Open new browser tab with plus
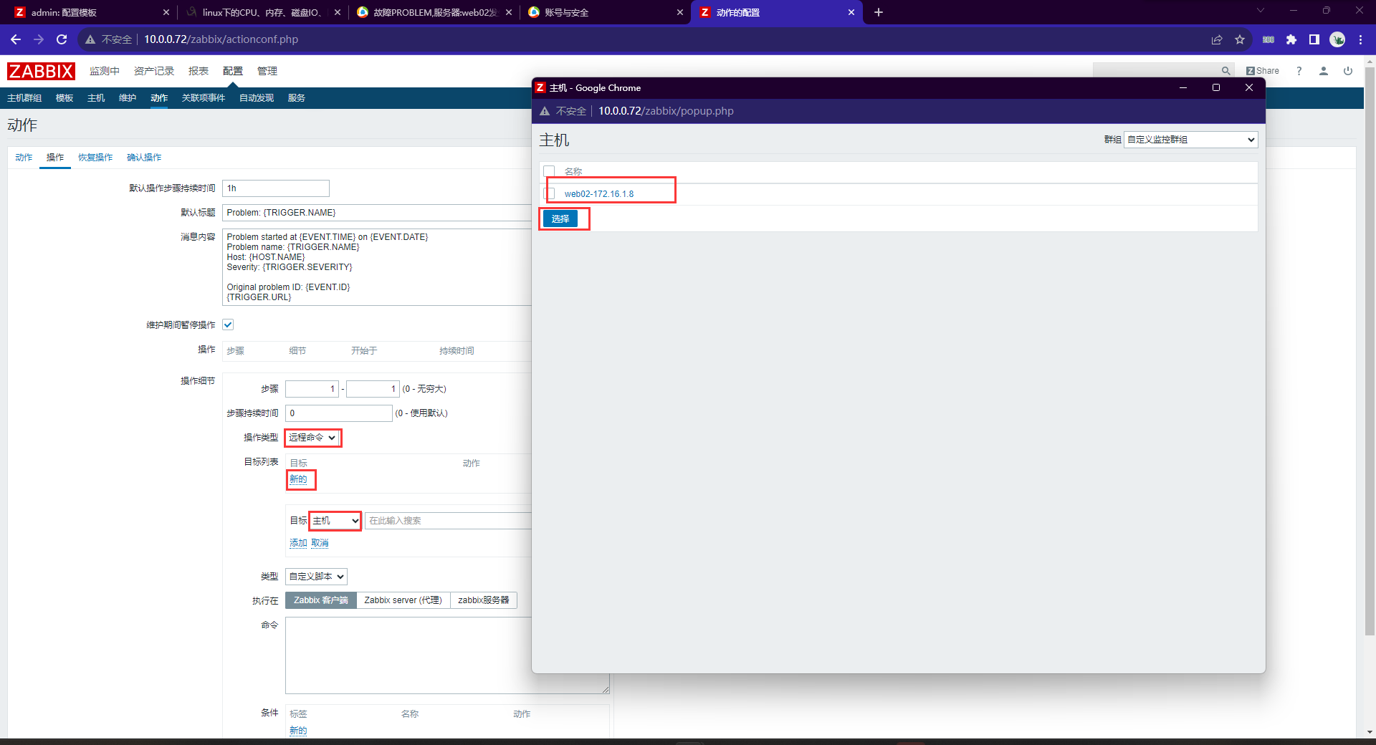 (879, 12)
